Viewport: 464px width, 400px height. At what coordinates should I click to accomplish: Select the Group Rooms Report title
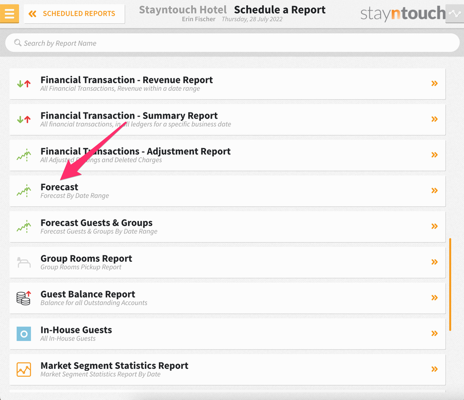click(86, 259)
